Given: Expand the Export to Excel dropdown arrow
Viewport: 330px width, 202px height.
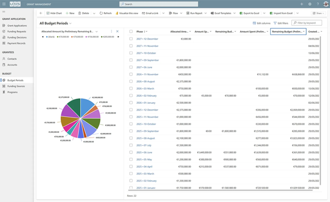Looking at the screenshot, I should [264, 13].
